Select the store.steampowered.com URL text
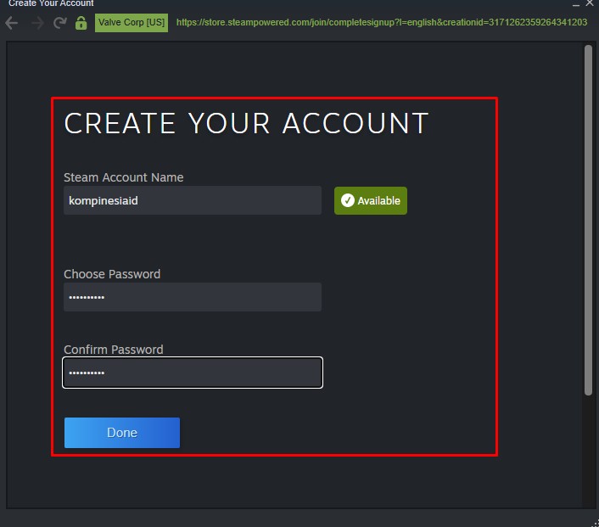The height and width of the screenshot is (527, 599). click(x=382, y=23)
